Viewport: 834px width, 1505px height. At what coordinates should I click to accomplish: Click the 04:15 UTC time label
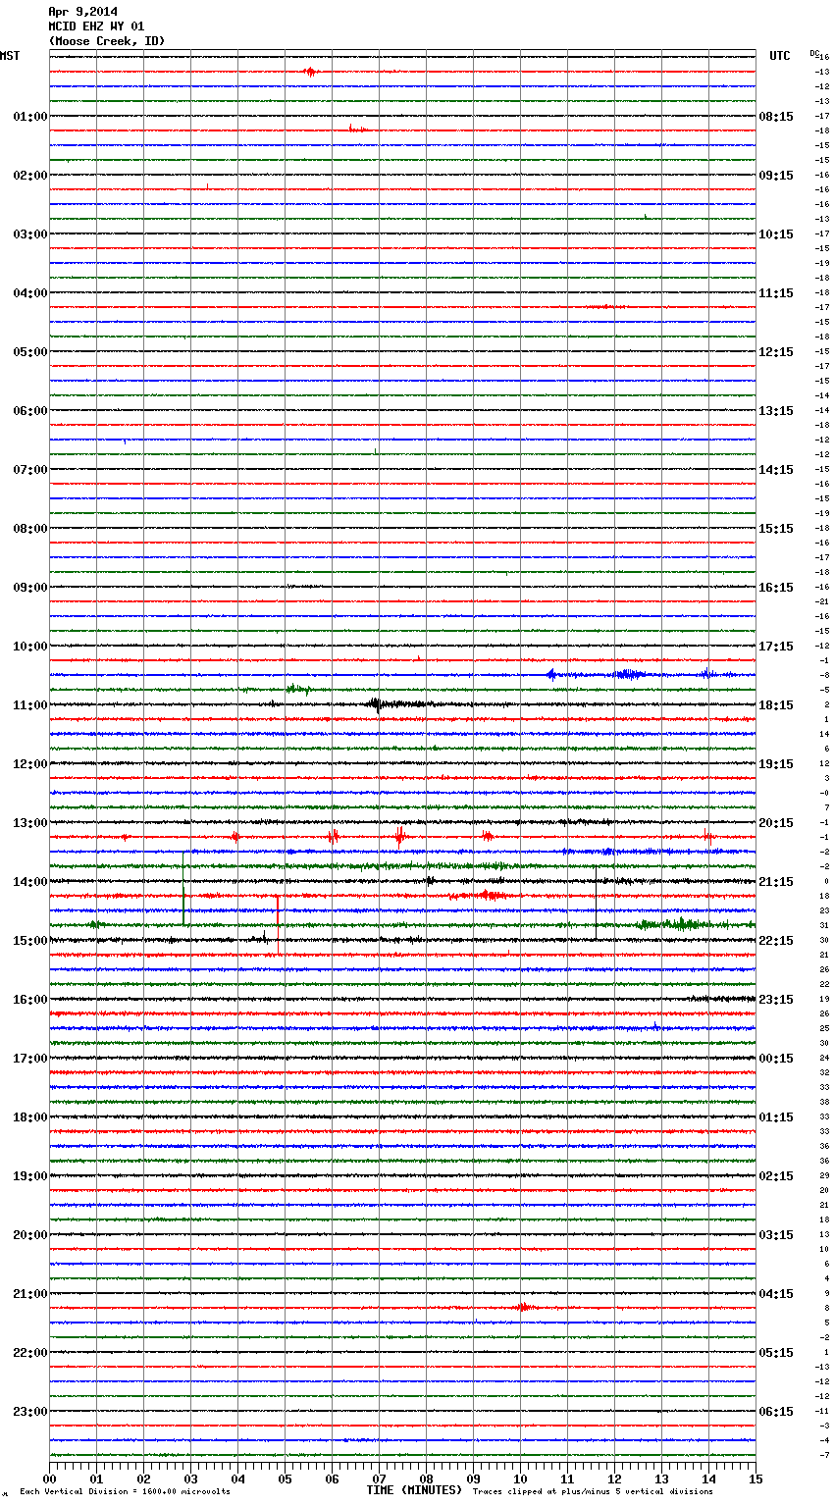[776, 1294]
